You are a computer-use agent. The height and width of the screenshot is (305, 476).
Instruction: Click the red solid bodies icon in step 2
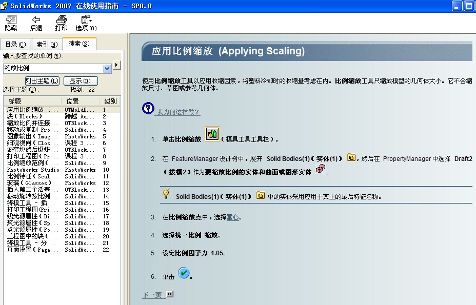(321, 169)
